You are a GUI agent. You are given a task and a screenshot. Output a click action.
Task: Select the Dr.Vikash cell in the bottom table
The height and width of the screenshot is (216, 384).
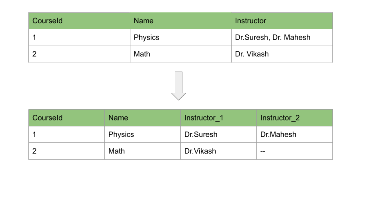pyautogui.click(x=218, y=151)
